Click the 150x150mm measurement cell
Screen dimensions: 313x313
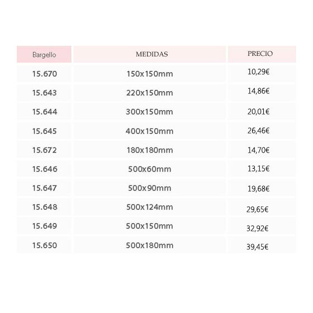point(150,74)
